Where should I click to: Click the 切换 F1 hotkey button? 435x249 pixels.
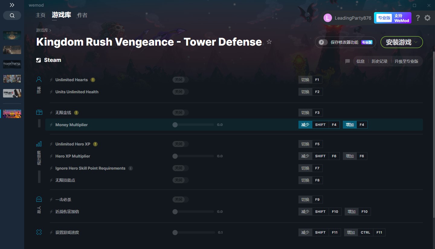(x=310, y=80)
